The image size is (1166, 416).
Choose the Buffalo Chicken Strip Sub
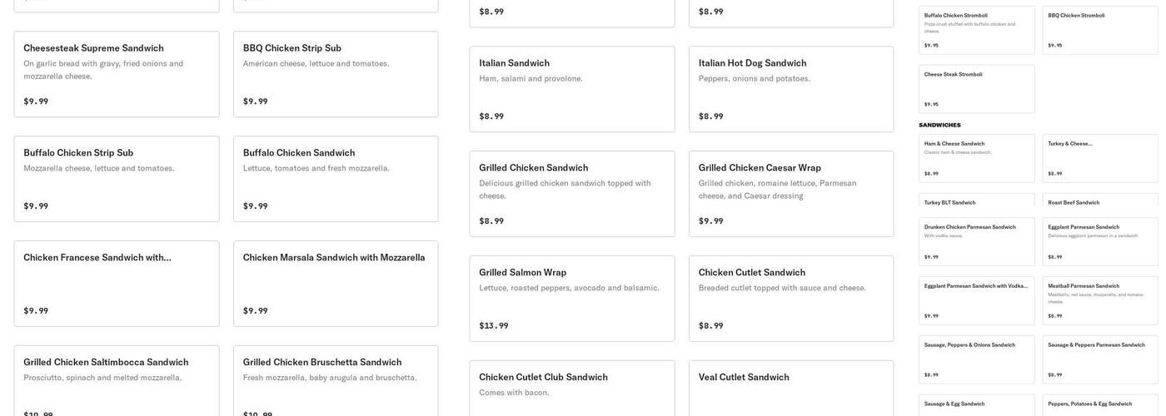117,179
